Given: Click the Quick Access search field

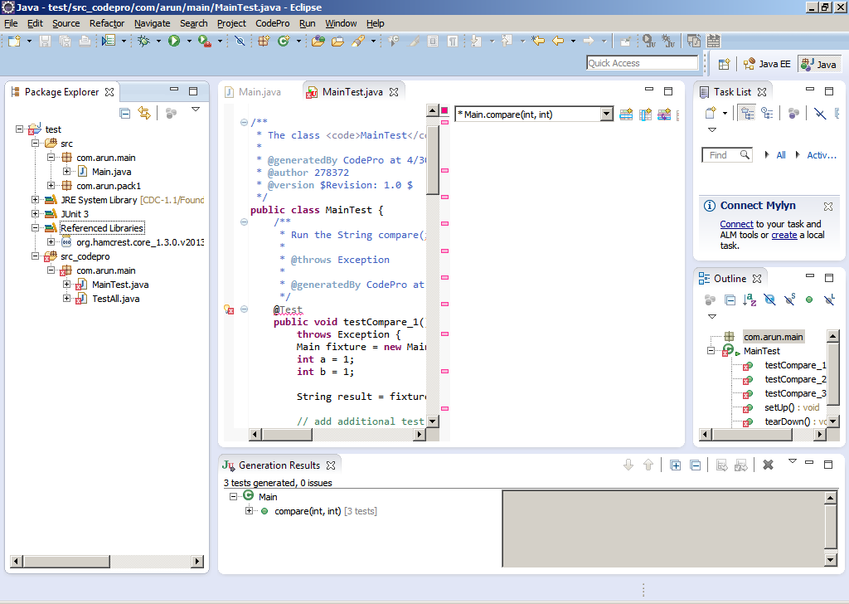Looking at the screenshot, I should pos(642,63).
